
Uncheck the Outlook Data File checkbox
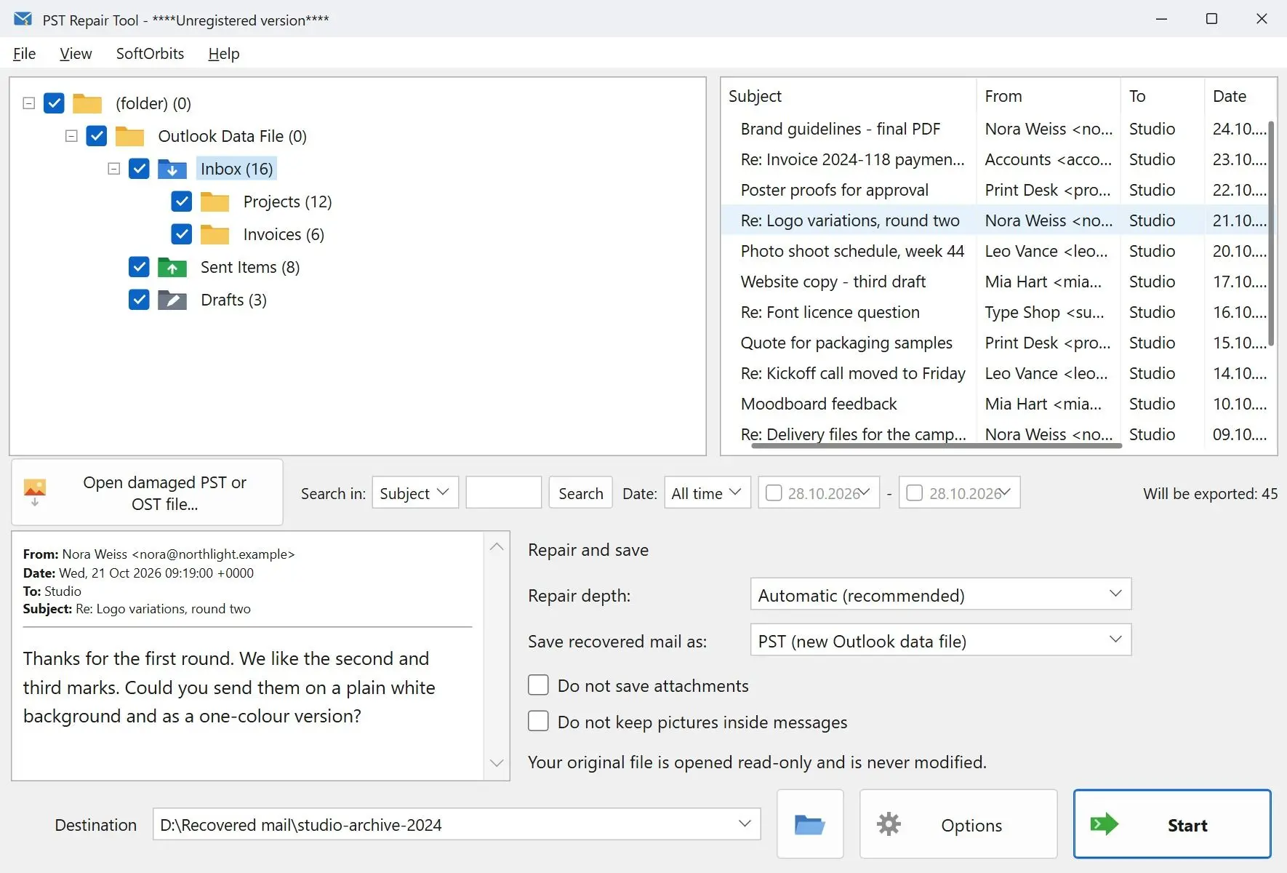click(x=97, y=136)
